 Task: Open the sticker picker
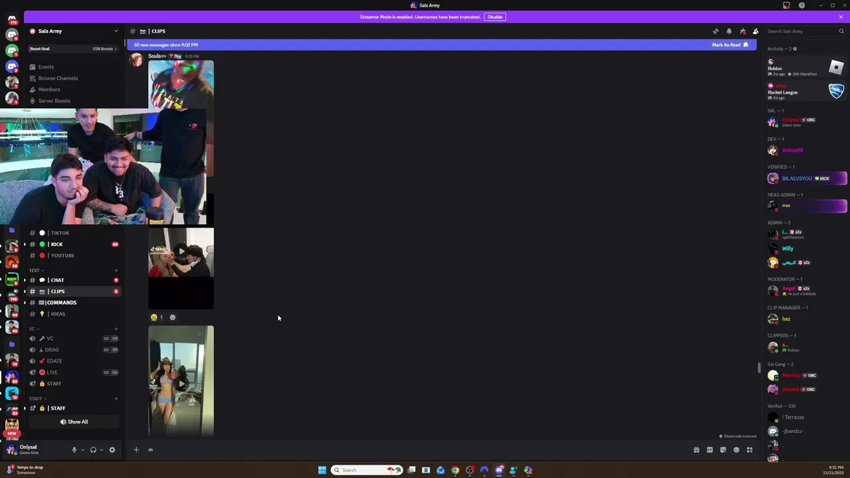(x=722, y=449)
